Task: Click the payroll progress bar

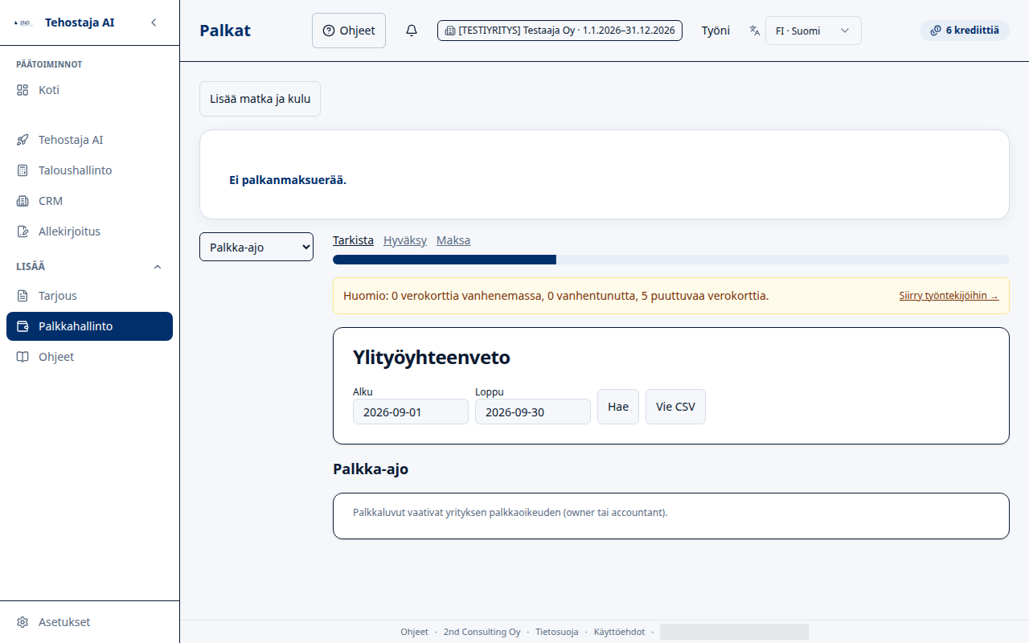Action: point(671,260)
